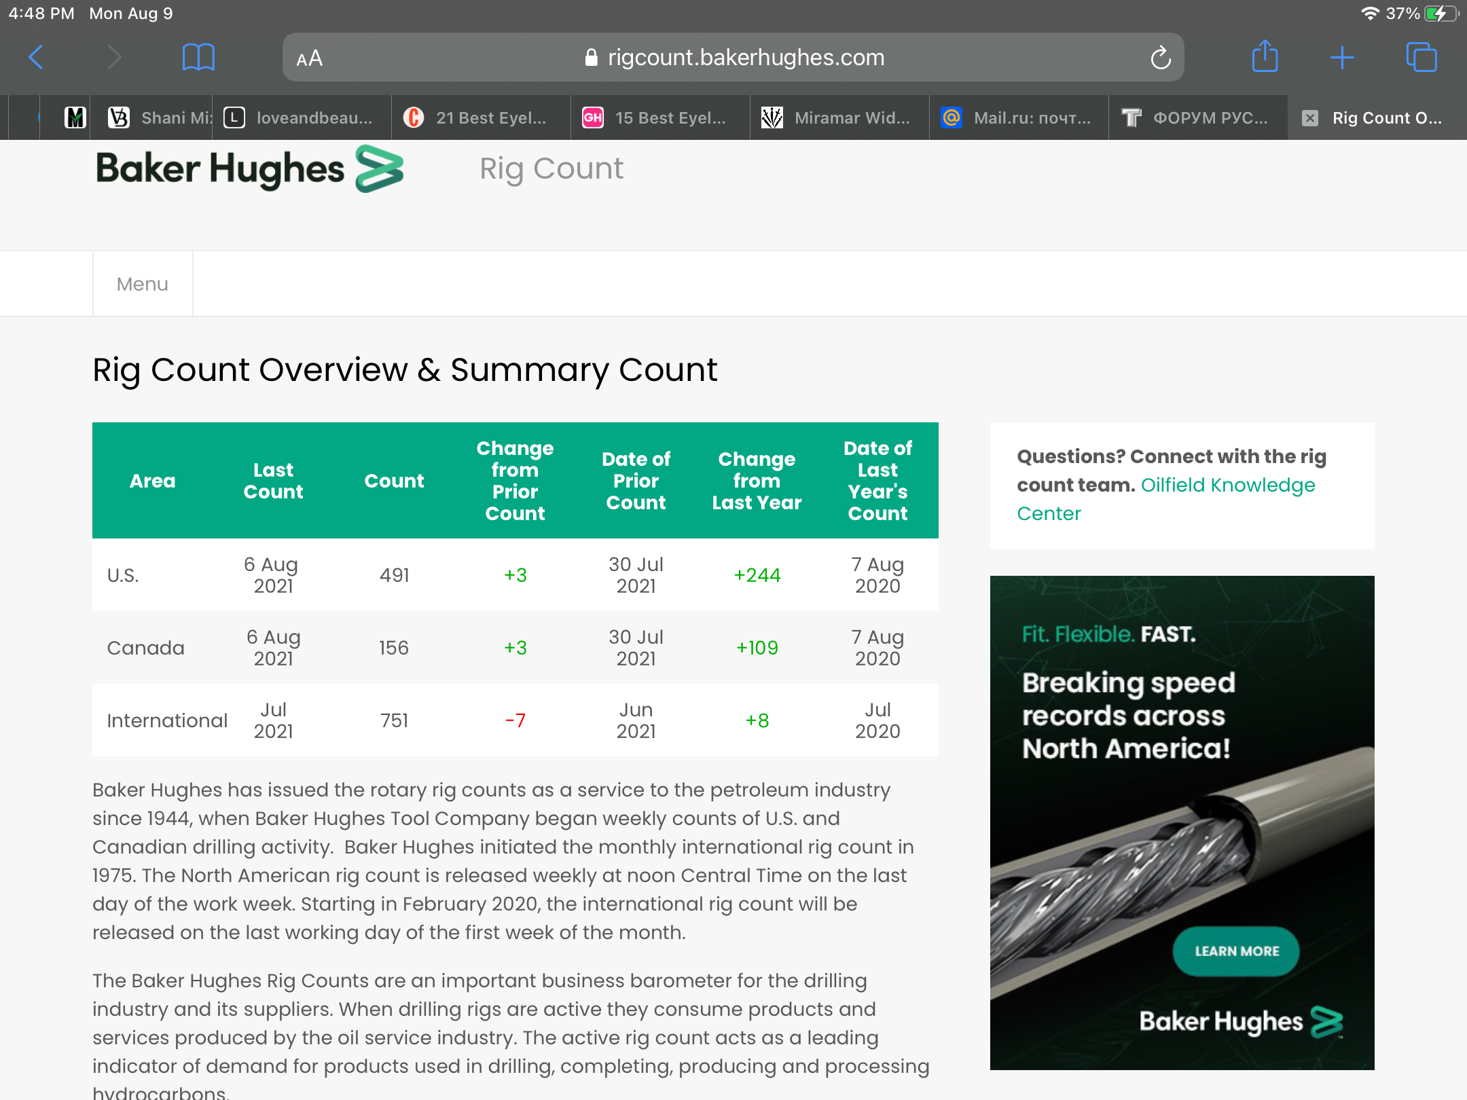Tap the battery status indicator

pyautogui.click(x=1440, y=14)
